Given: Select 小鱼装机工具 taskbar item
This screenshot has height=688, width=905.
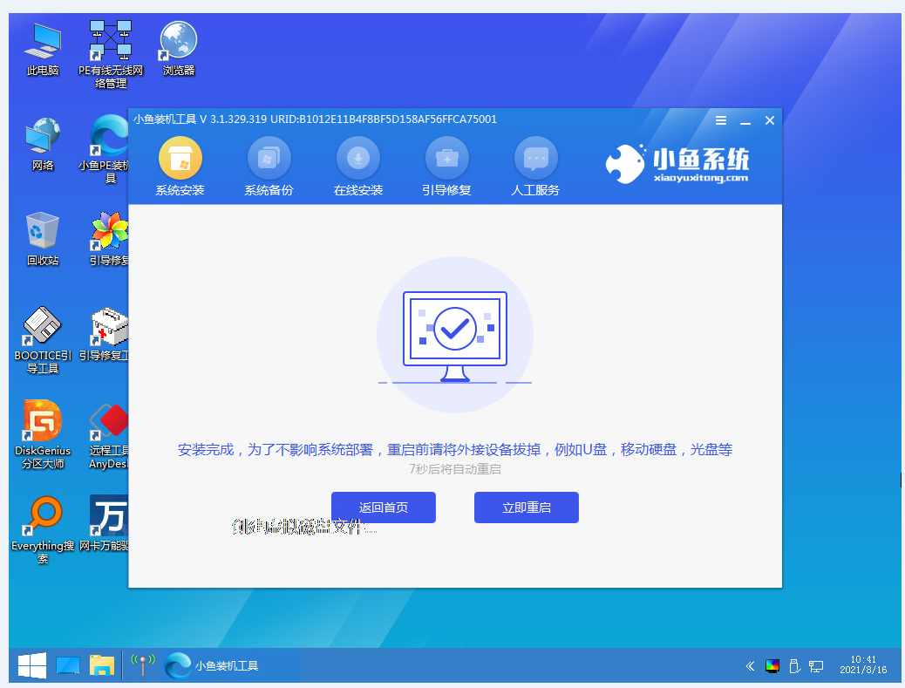Looking at the screenshot, I should 213,666.
